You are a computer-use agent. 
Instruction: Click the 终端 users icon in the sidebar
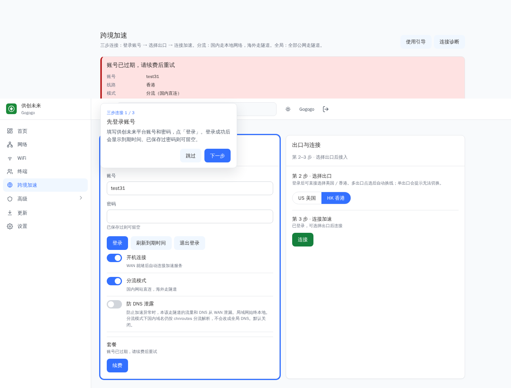(10, 172)
